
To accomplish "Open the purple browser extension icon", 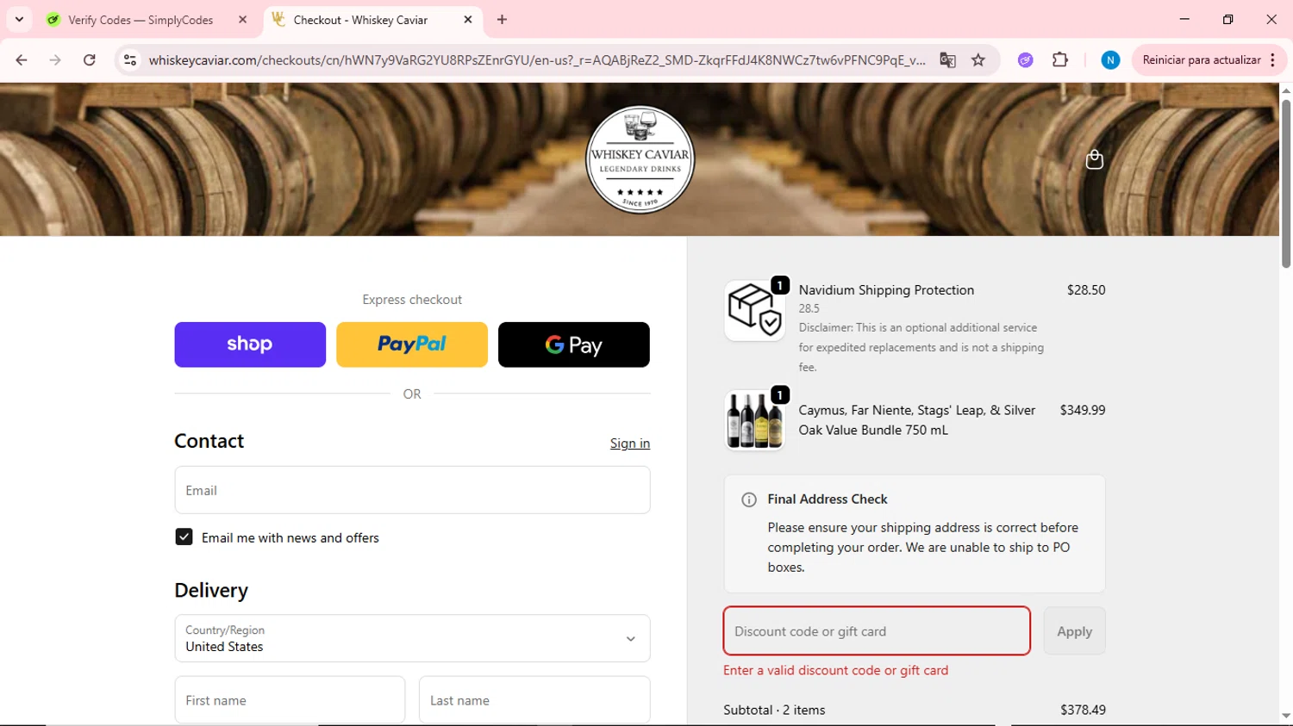I will (x=1026, y=60).
